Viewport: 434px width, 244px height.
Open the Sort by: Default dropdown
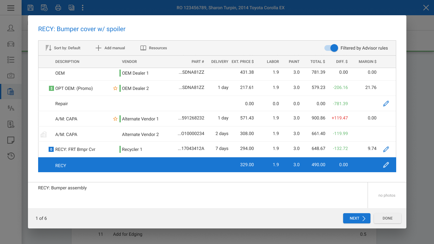tap(63, 48)
